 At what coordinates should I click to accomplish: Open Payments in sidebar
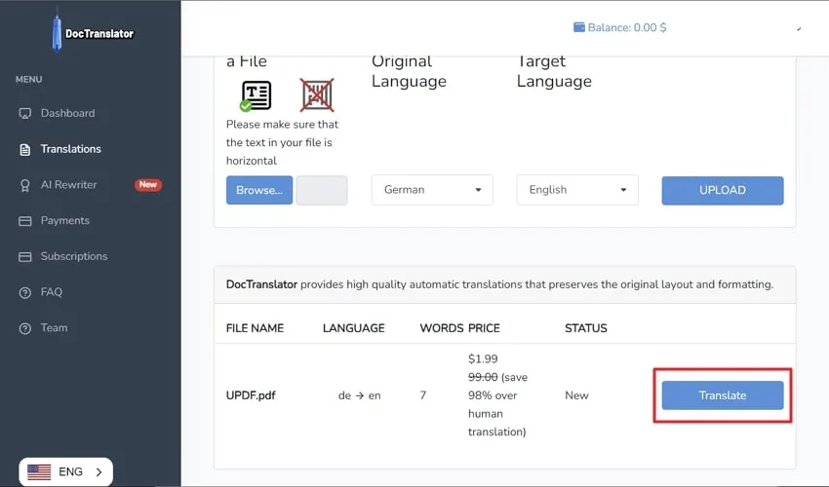point(65,220)
